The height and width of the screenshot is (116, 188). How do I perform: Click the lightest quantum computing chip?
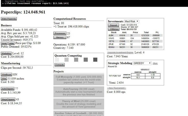[x=57, y=60]
